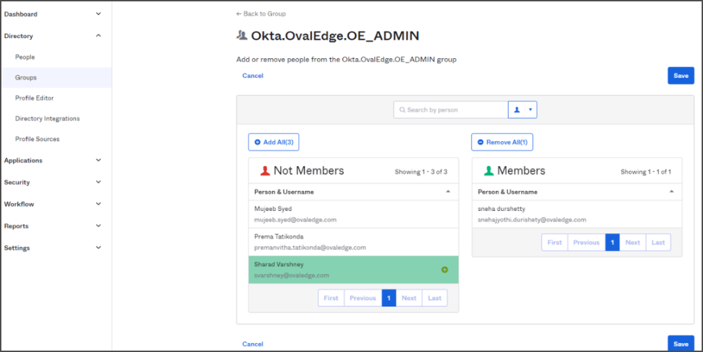Sort Members by Person & Username arrow

[672, 192]
